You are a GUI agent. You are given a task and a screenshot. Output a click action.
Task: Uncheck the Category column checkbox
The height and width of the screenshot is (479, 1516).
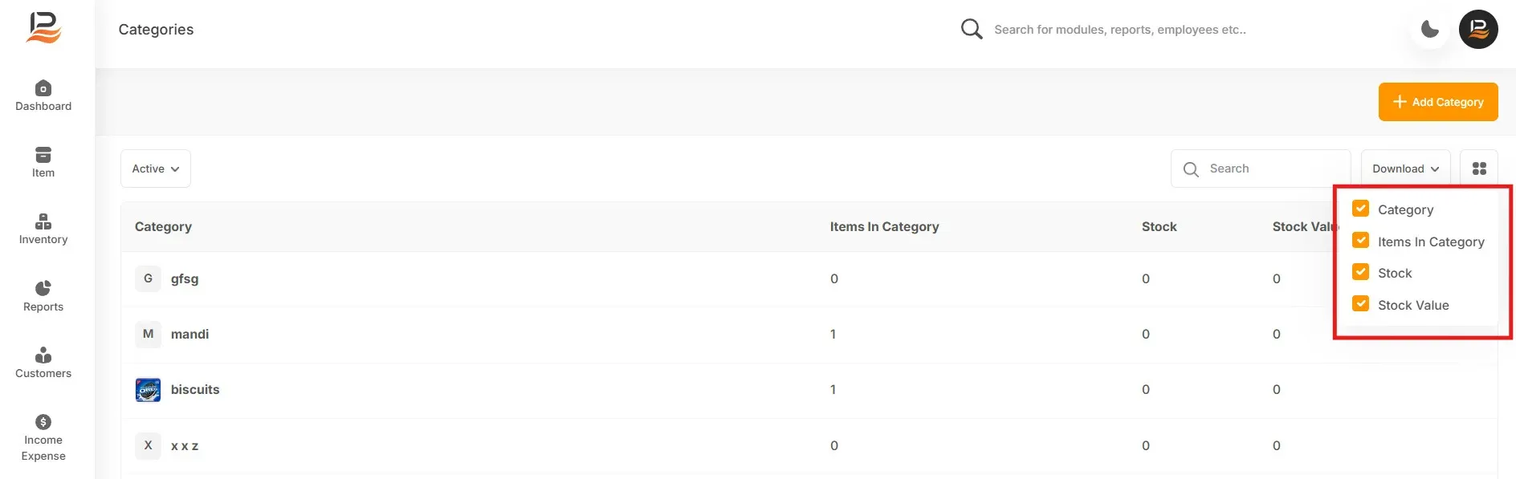1360,209
